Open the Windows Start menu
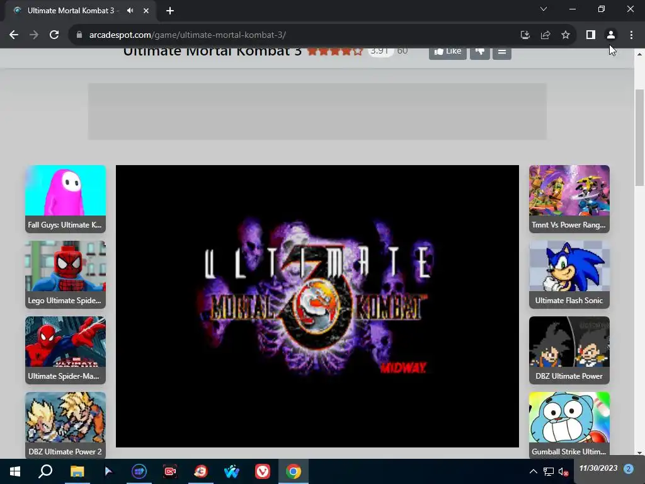 pyautogui.click(x=15, y=471)
